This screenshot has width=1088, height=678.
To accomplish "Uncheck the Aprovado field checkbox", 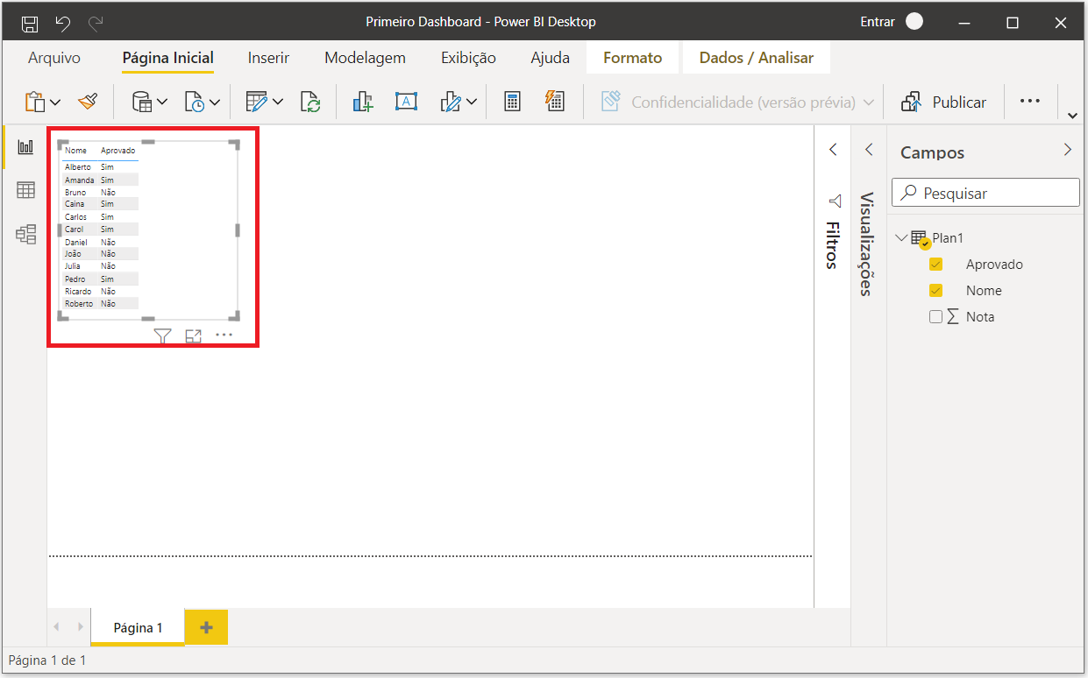I will pos(935,265).
